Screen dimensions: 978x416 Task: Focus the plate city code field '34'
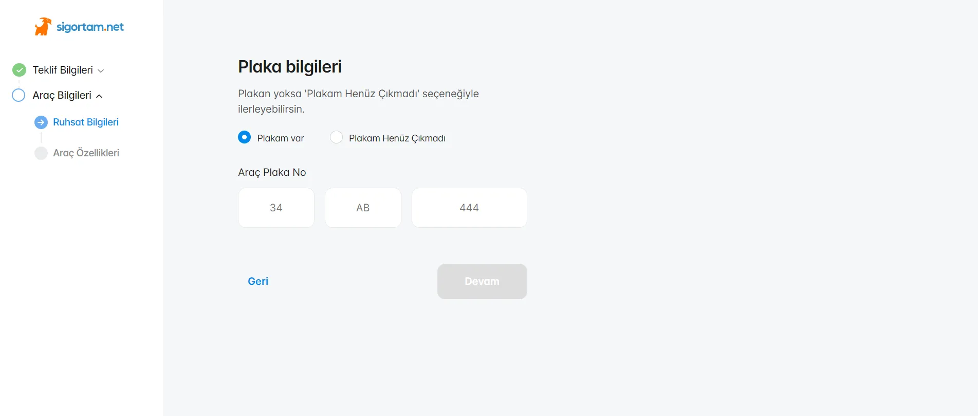[x=276, y=208]
